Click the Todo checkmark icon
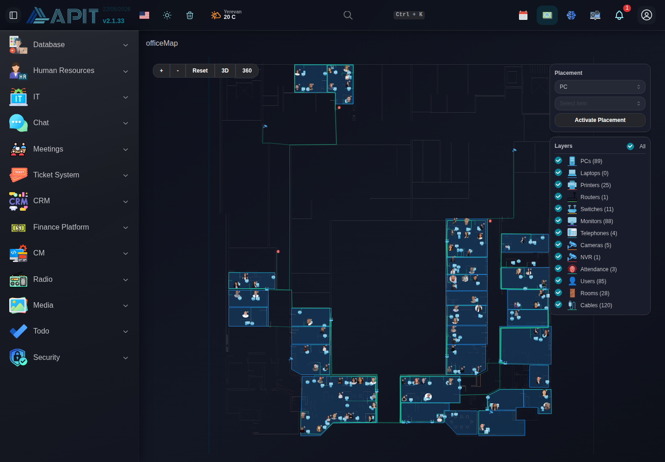This screenshot has height=462, width=665. pos(18,331)
